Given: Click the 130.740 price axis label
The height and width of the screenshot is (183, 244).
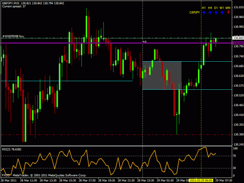Looking at the screenshot, I should pos(239,57).
